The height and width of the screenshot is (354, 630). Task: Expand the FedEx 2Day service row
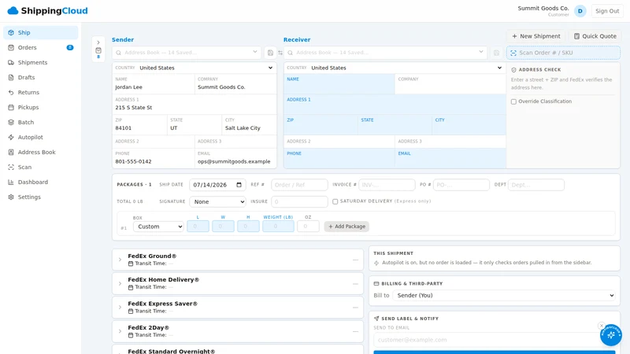point(238,331)
